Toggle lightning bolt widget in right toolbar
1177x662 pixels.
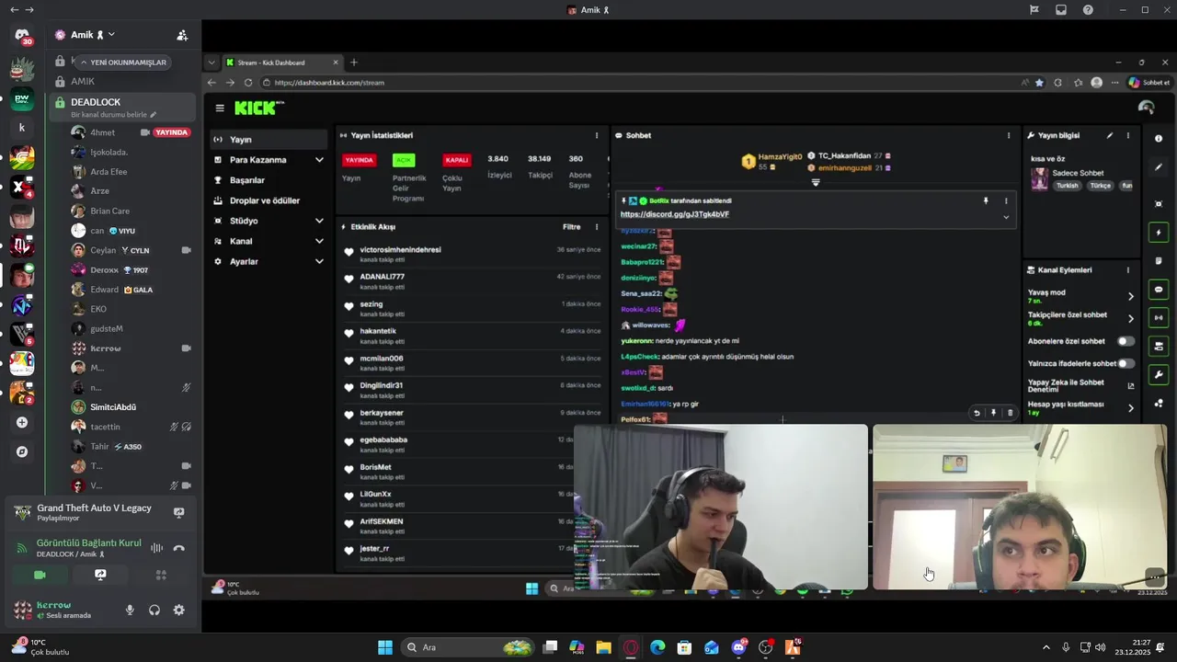[1159, 232]
